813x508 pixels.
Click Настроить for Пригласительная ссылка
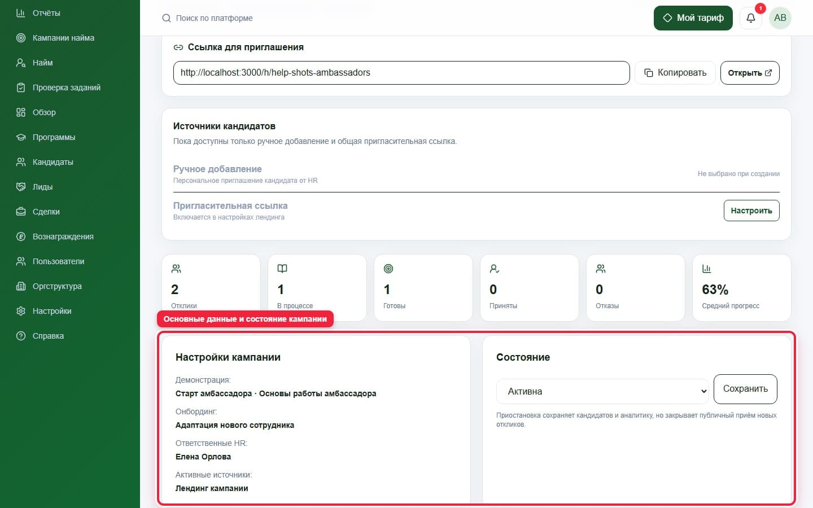751,211
